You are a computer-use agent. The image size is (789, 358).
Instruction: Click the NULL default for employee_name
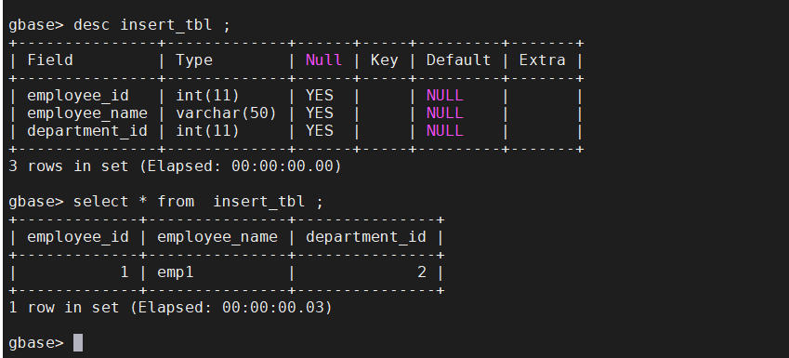444,113
